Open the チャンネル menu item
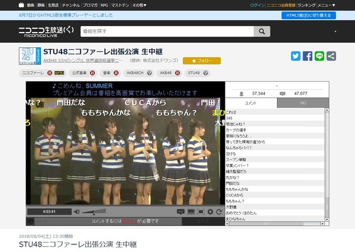The width and height of the screenshot is (355, 252). pos(71,5)
